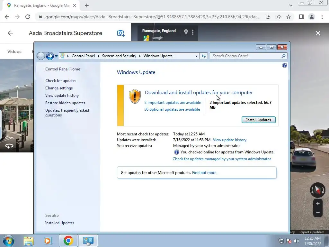Click the rotate arrow icon on the Asda photo

click(x=9, y=146)
